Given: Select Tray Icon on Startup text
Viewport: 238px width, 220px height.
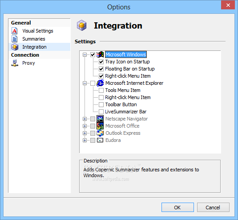Looking at the screenshot, I should pos(127,62).
